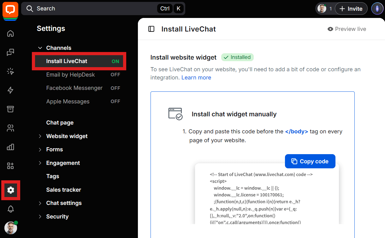Click the Settings heading
Viewport: 385px width, 238px height.
51,28
